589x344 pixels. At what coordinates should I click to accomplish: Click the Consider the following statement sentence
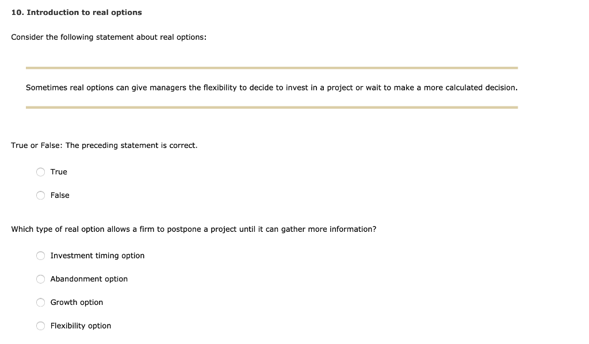(110, 37)
